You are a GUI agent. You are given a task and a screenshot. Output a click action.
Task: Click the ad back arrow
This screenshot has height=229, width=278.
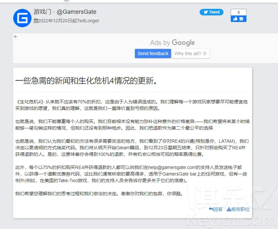pyautogui.click(x=16, y=37)
